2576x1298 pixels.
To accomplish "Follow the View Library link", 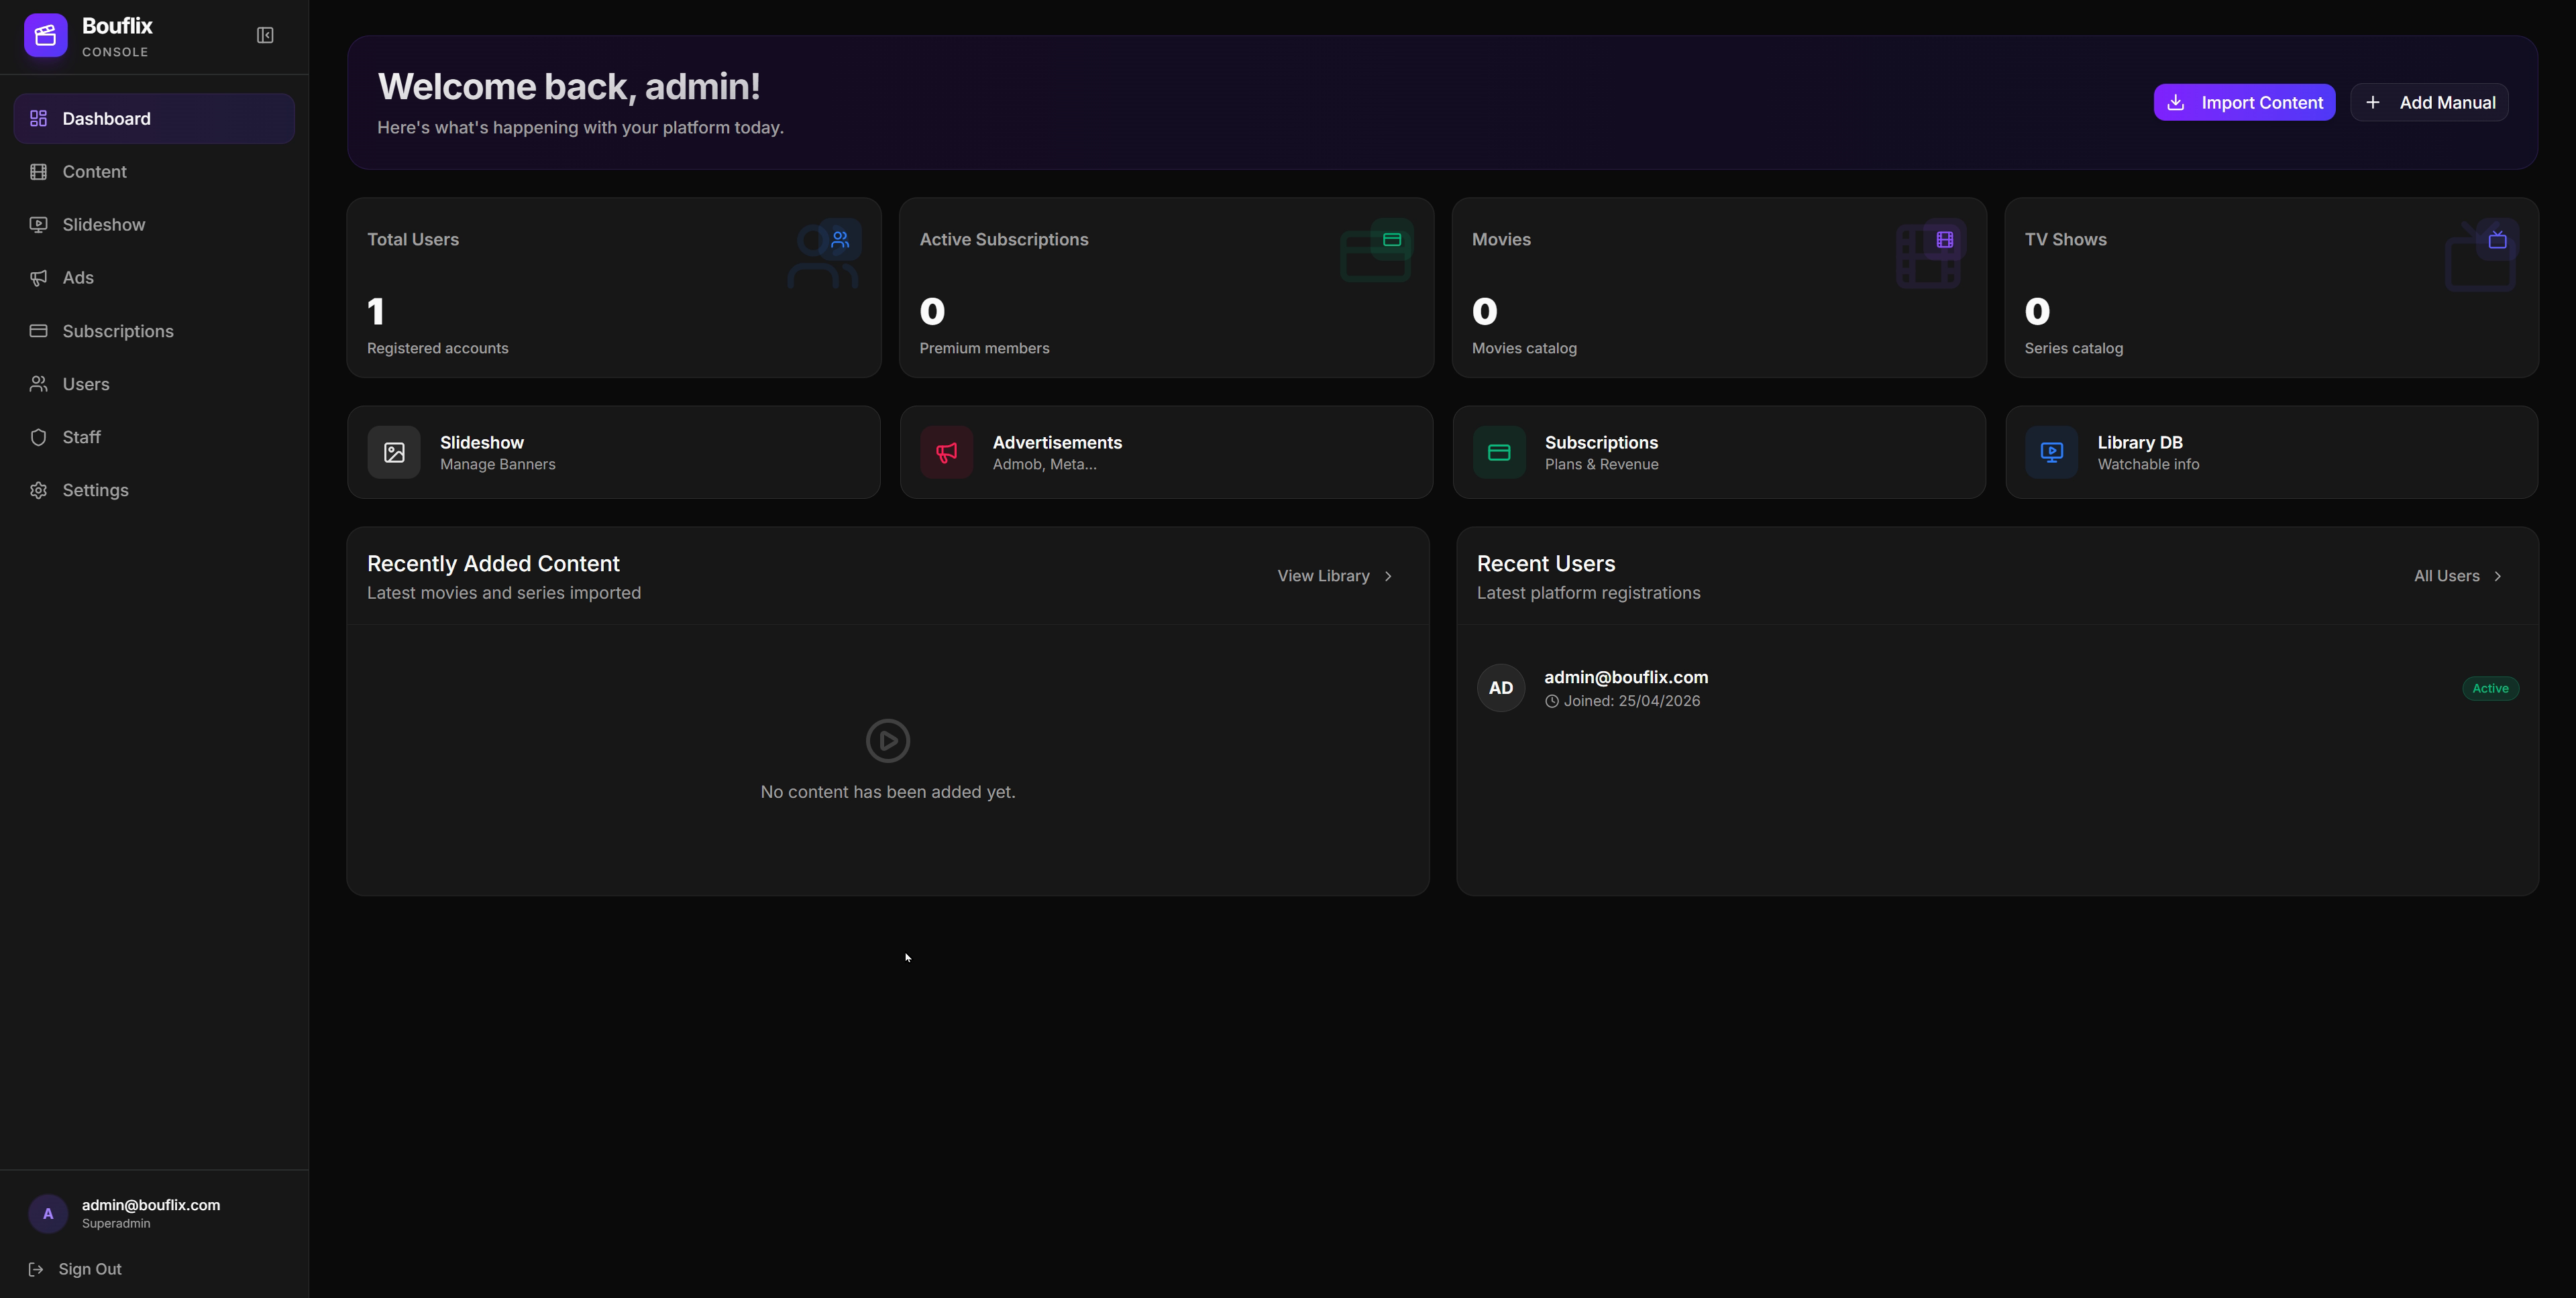I will pyautogui.click(x=1335, y=577).
